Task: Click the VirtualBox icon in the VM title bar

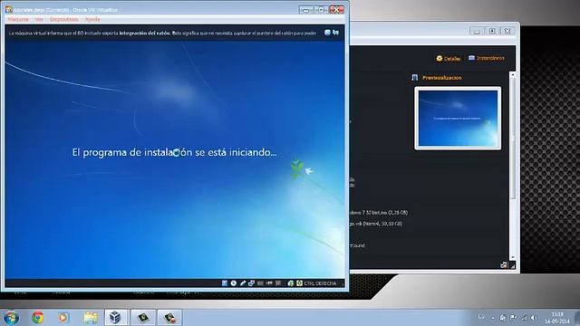Action: [x=9, y=9]
